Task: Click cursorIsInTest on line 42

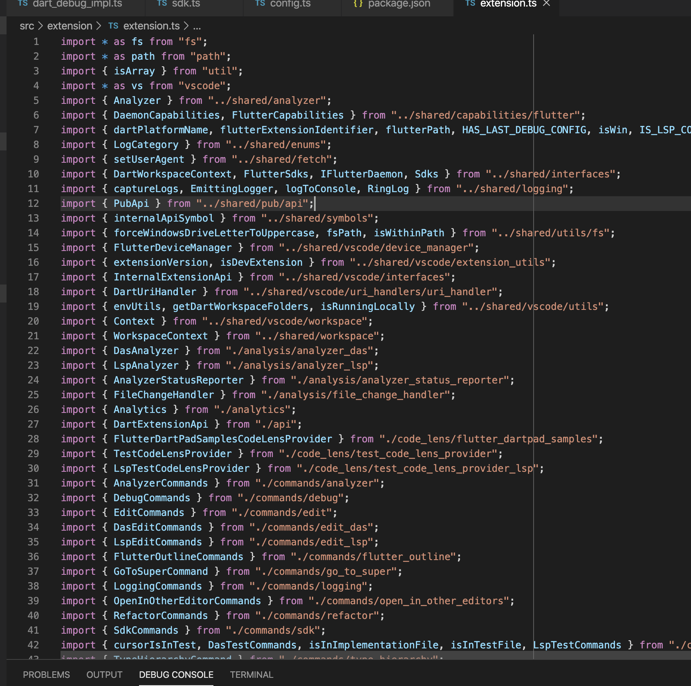Action: pos(155,645)
